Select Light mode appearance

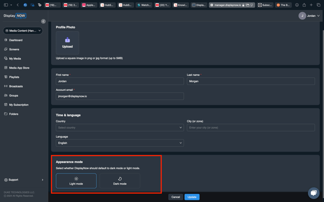click(x=76, y=181)
